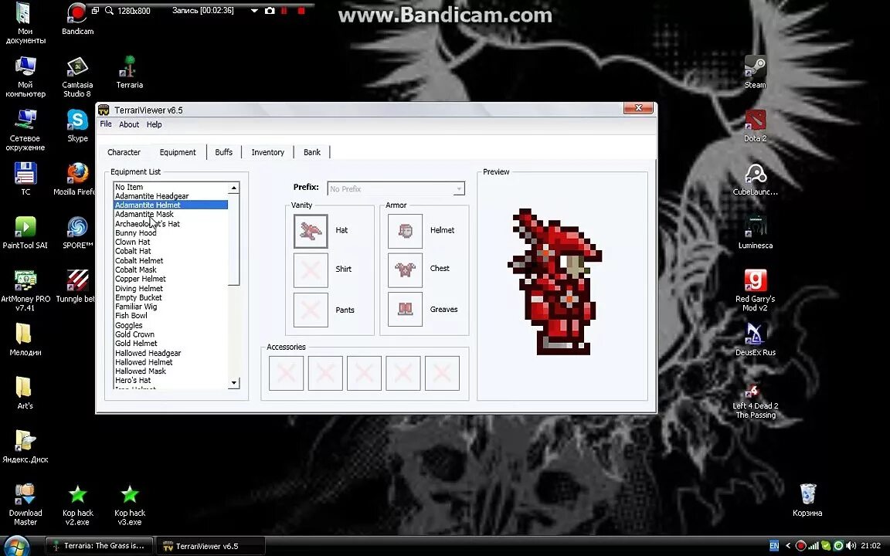The height and width of the screenshot is (556, 890).
Task: Select Bunny Hood in list
Action: (171, 232)
